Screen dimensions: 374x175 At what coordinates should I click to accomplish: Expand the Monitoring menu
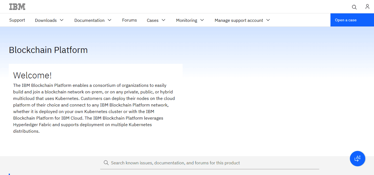190,20
